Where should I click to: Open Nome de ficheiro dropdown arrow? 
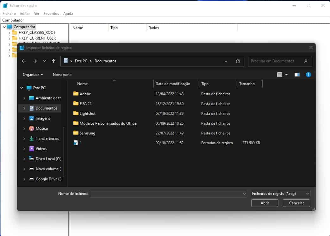pos(244,194)
